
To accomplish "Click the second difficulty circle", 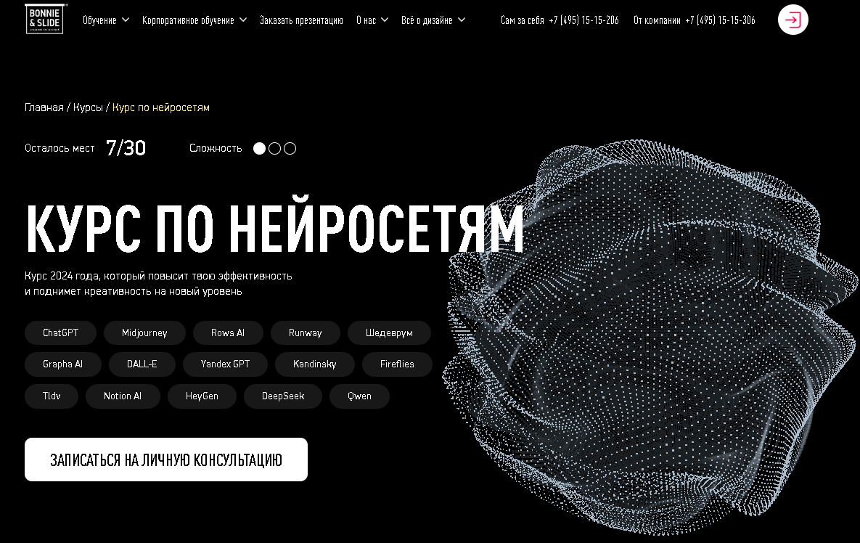I will [x=275, y=149].
